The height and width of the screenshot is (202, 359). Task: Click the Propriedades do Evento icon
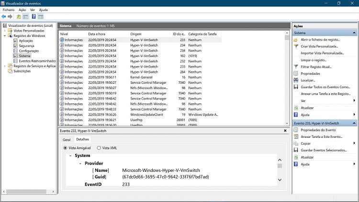pos(296,130)
